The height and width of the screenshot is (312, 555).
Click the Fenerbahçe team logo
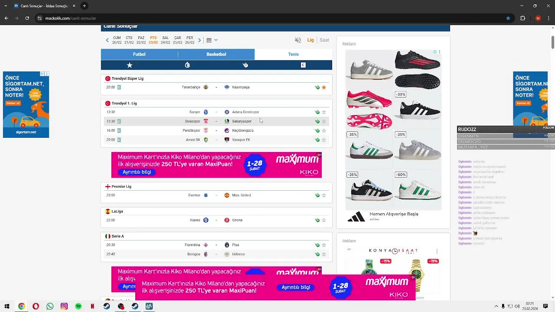point(206,87)
